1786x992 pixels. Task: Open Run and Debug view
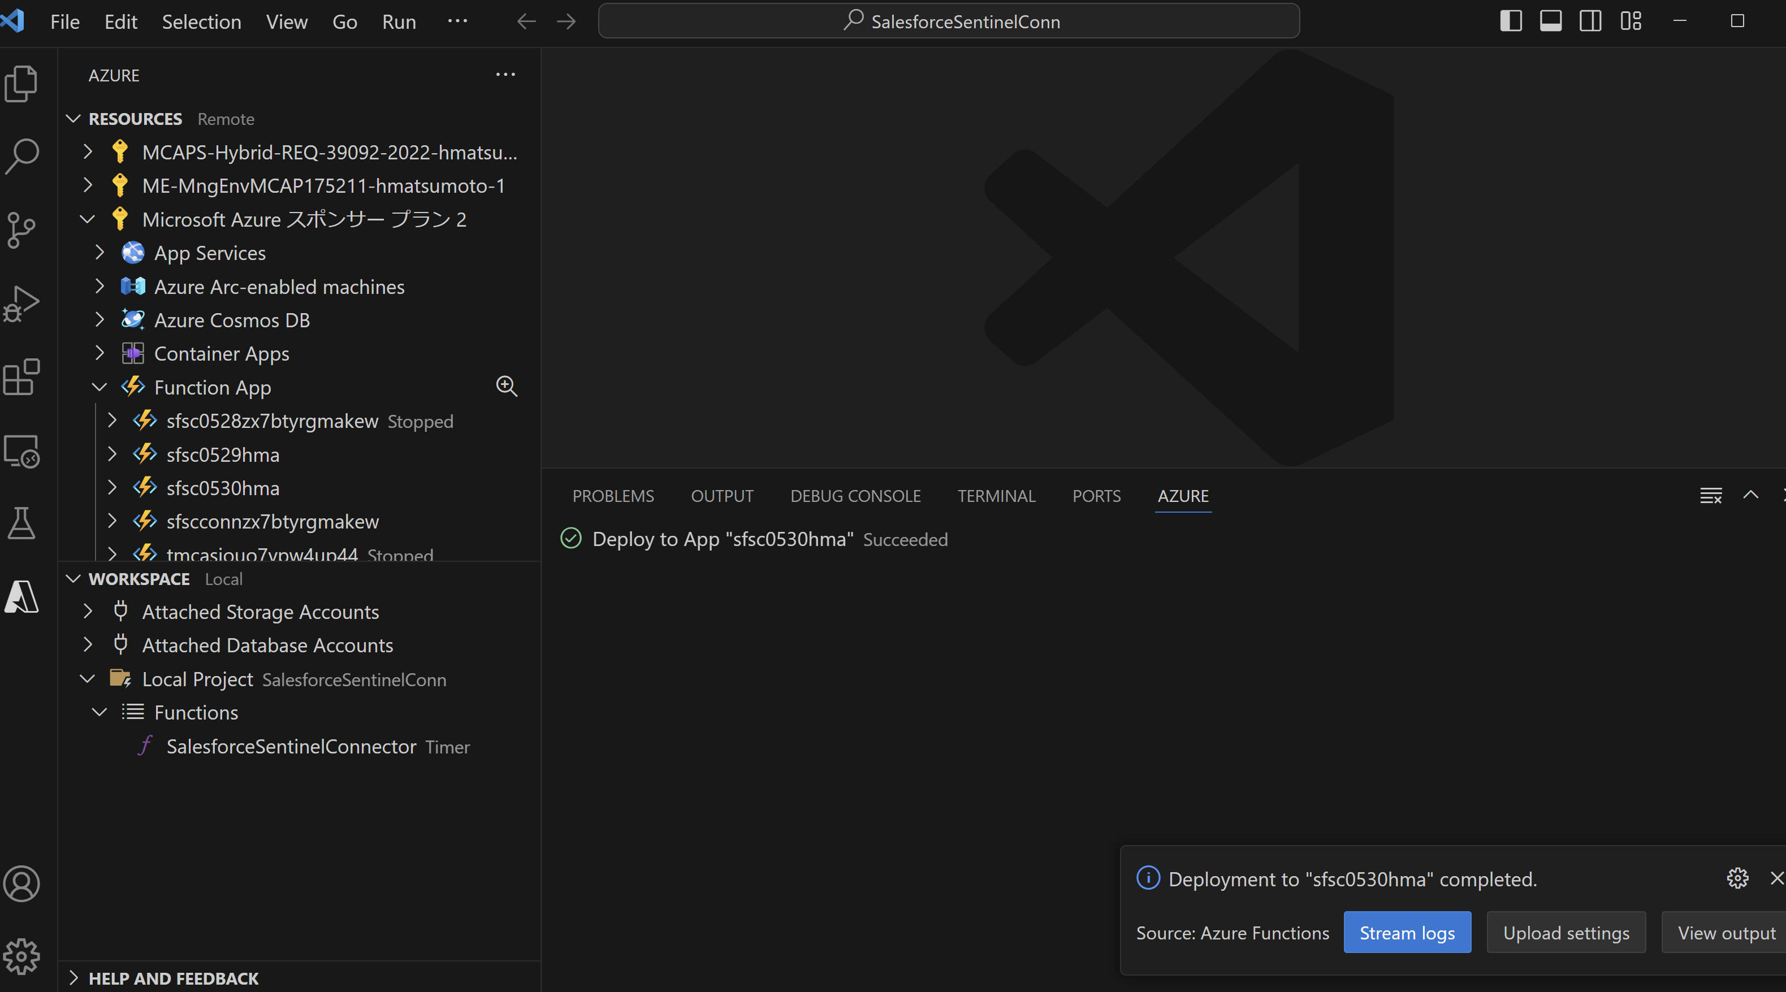21,304
